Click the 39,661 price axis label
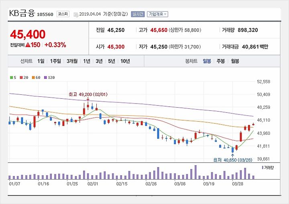 (263, 159)
